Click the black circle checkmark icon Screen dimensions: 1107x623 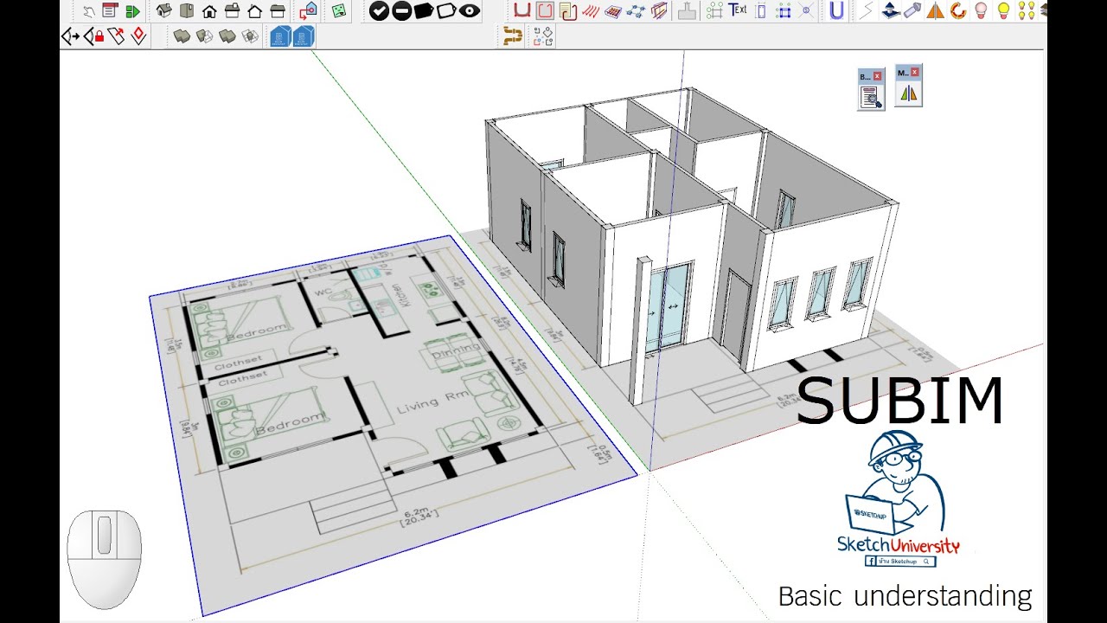click(x=379, y=11)
